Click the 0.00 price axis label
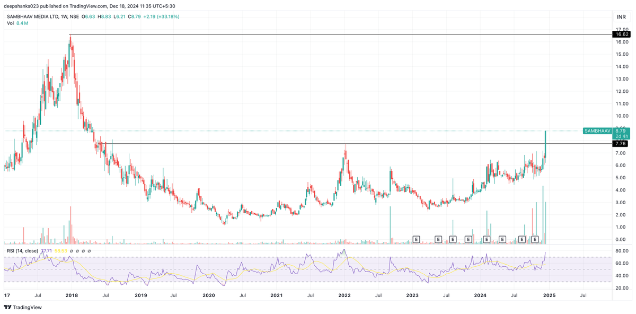This screenshot has width=636, height=314. [x=622, y=239]
